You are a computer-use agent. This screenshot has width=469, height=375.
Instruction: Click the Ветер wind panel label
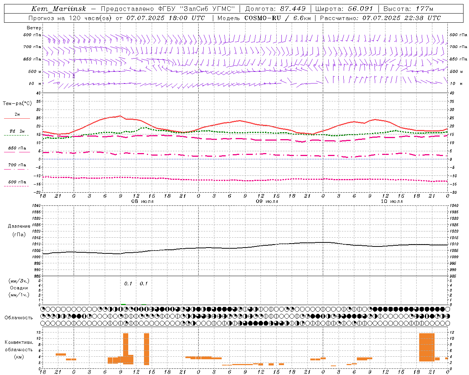click(34, 28)
